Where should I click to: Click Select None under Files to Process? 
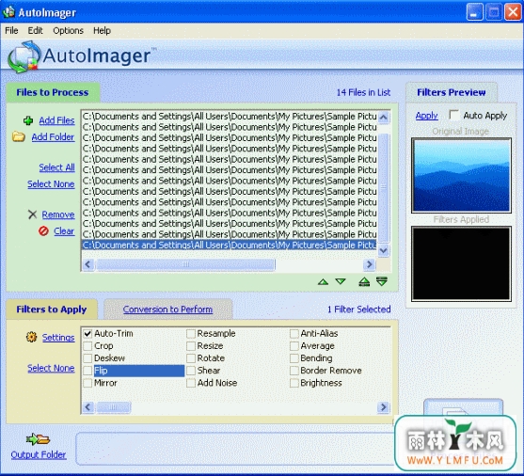click(x=51, y=184)
